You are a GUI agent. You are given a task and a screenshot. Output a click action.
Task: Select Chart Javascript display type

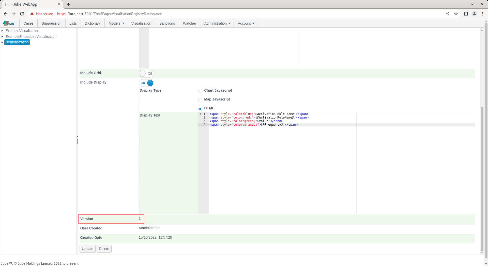click(x=200, y=91)
